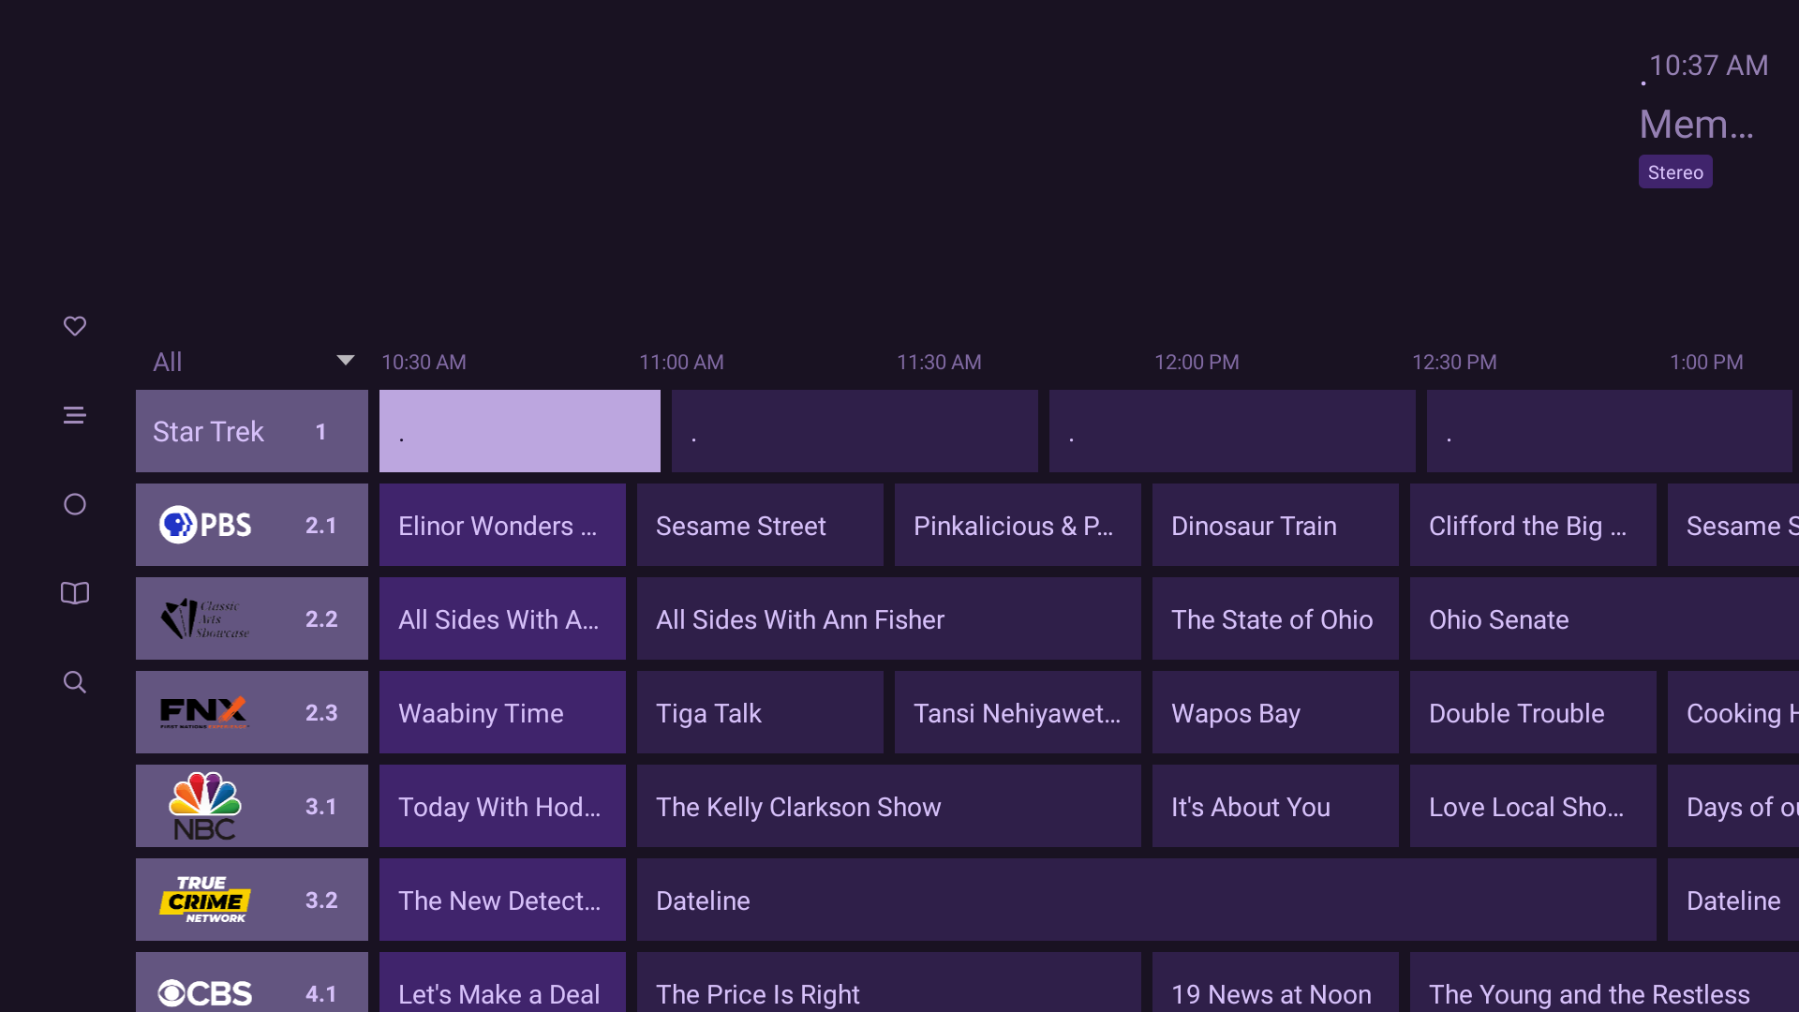Select the Star Trek channel 1 row
Screen dimensions: 1799x1012
click(x=251, y=431)
